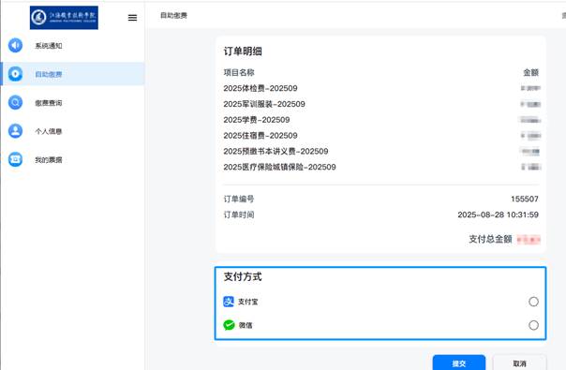566x370 pixels.
Task: Collapse sidebar with hamburger menu icon
Action: point(132,17)
